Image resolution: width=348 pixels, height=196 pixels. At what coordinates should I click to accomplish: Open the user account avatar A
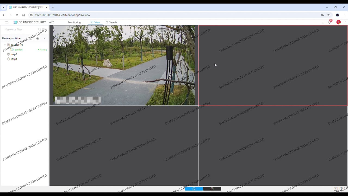338,22
